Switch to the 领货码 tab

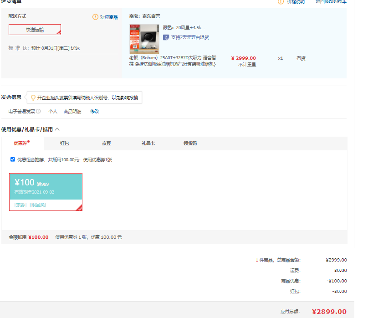click(x=190, y=143)
